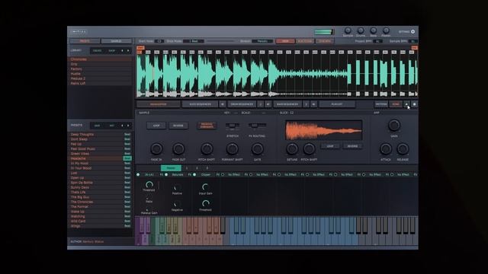
Task: Click the Drums volume knob
Action: click(361, 30)
